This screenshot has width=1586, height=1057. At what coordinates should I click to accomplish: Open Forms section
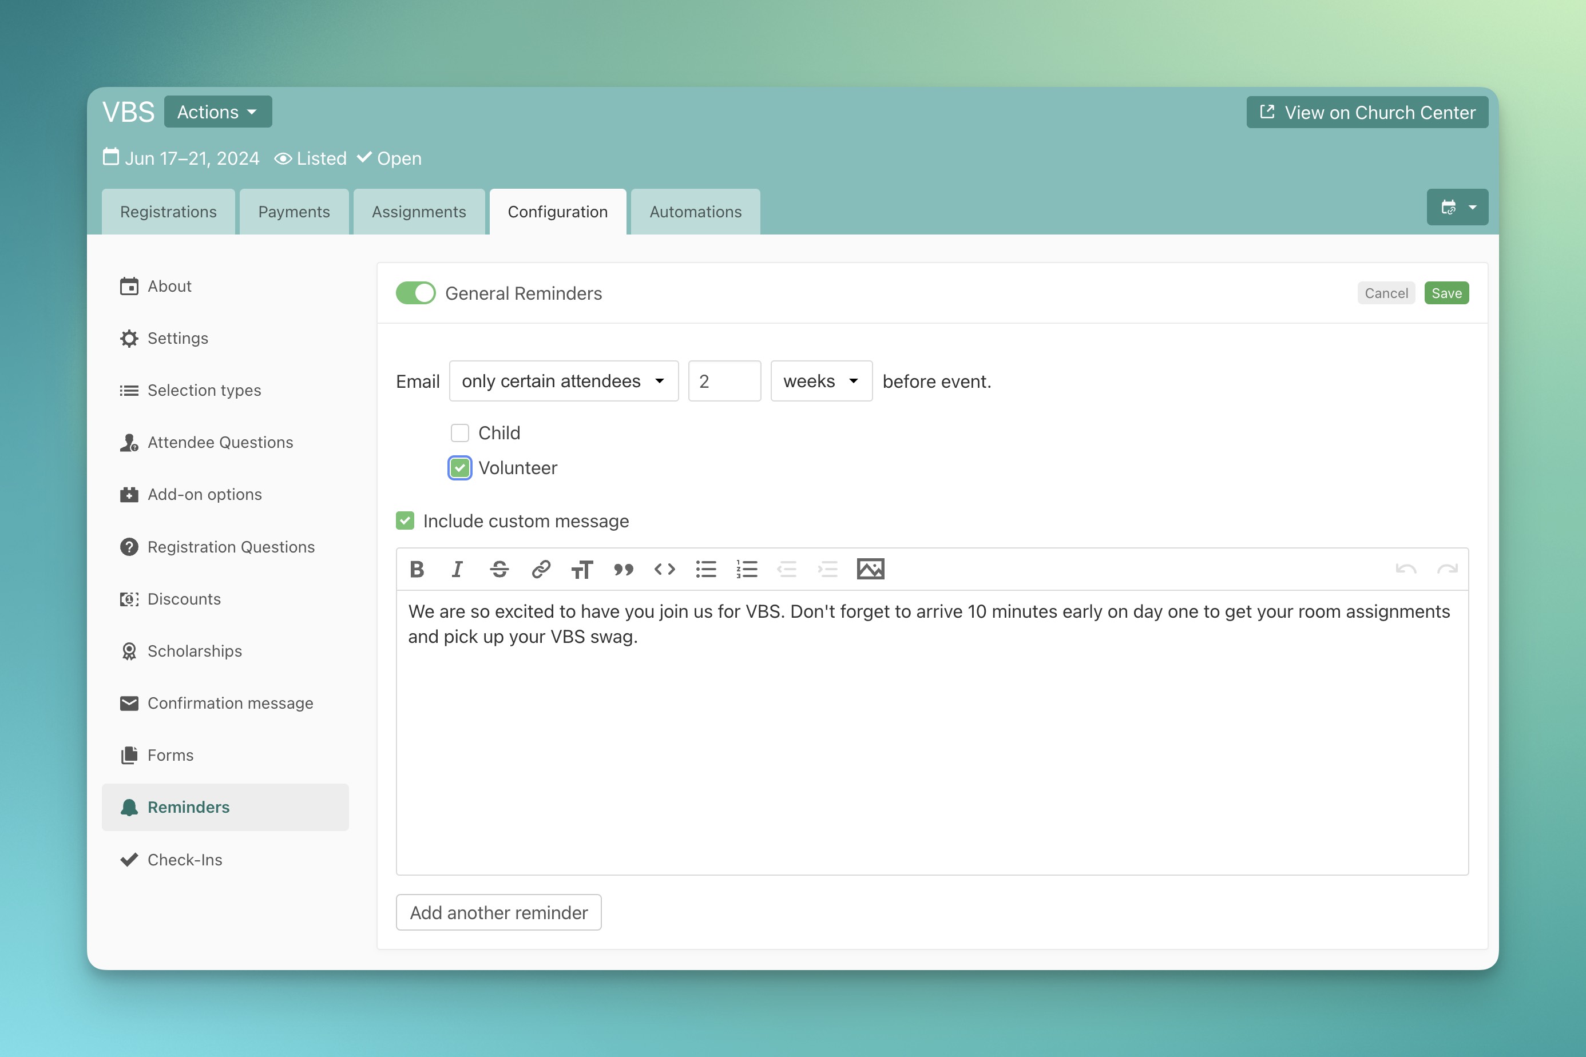tap(225, 755)
